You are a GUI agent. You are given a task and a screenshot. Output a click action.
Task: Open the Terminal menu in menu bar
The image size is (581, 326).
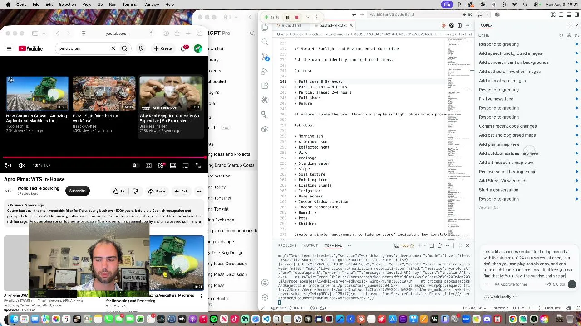coord(130,5)
